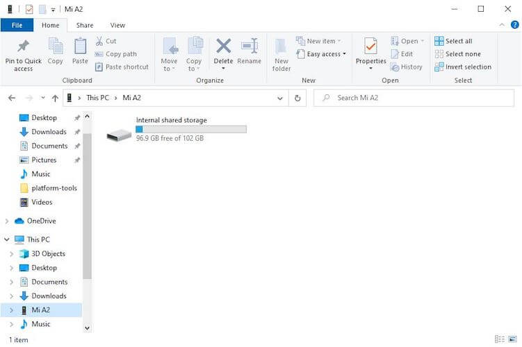Click the Move to icon
This screenshot has width=522, height=347.
[170, 46]
